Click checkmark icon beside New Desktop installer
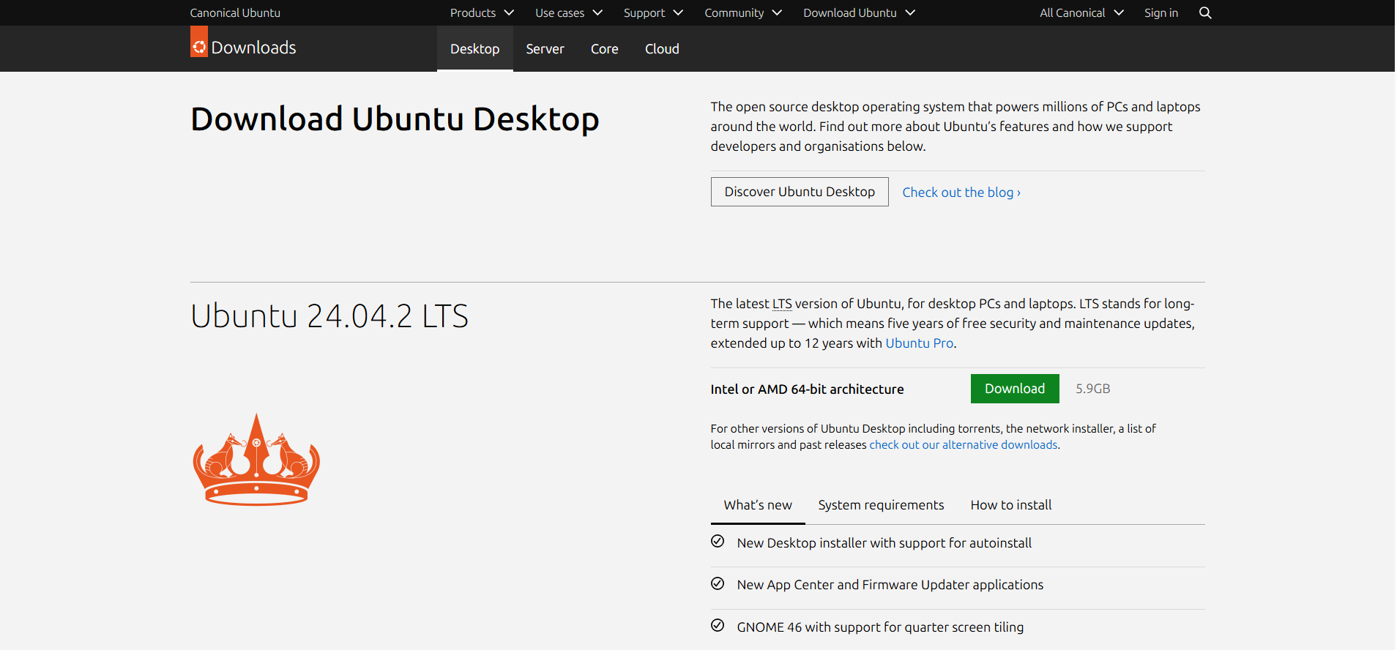This screenshot has height=650, width=1397. [x=718, y=541]
